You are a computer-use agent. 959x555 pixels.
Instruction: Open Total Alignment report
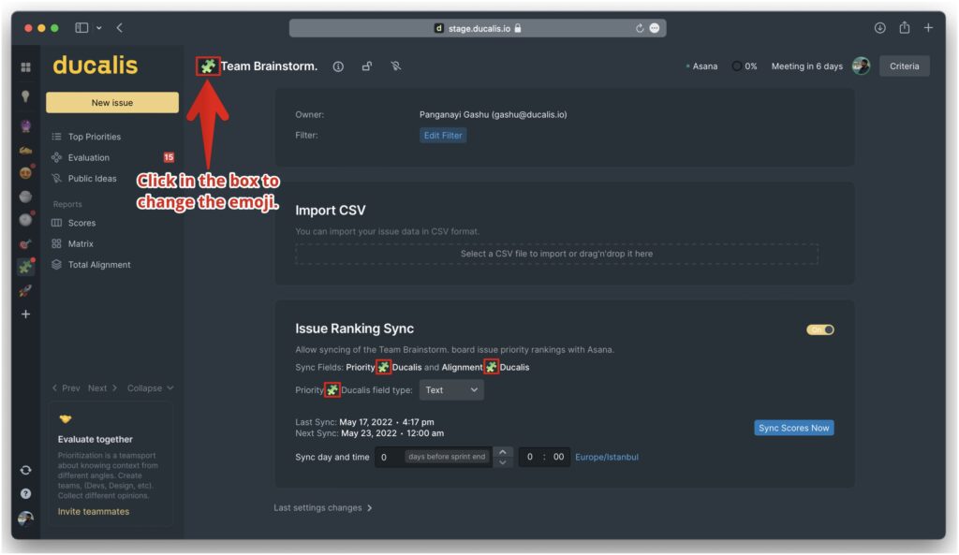(x=99, y=265)
